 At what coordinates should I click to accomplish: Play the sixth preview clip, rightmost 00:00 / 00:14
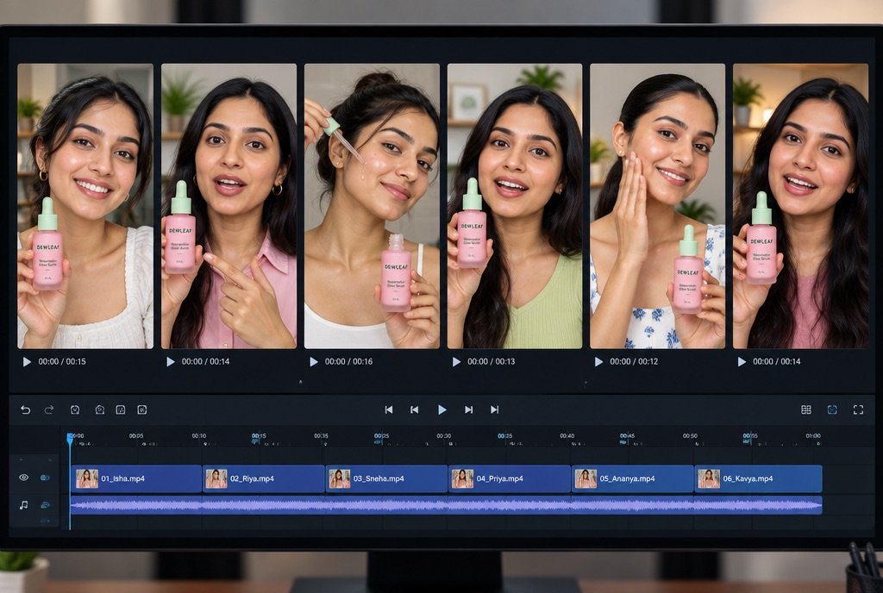[x=742, y=362]
